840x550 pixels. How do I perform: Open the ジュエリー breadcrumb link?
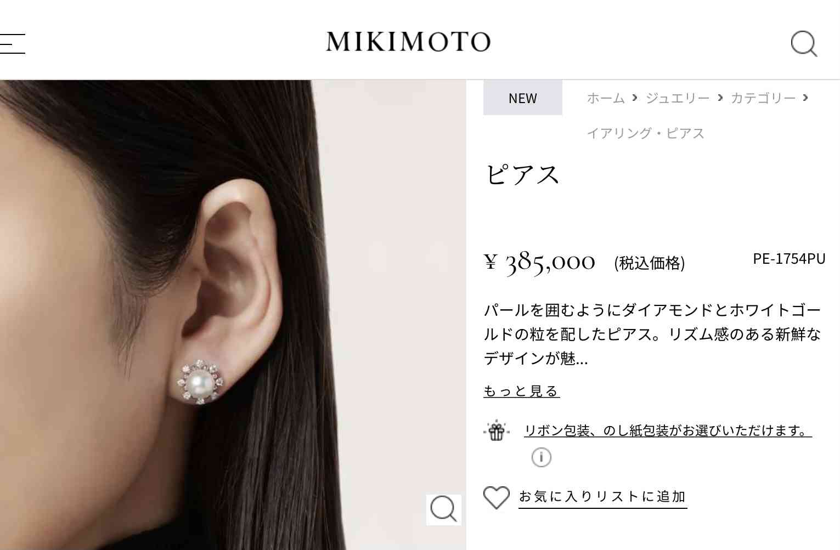click(x=678, y=98)
